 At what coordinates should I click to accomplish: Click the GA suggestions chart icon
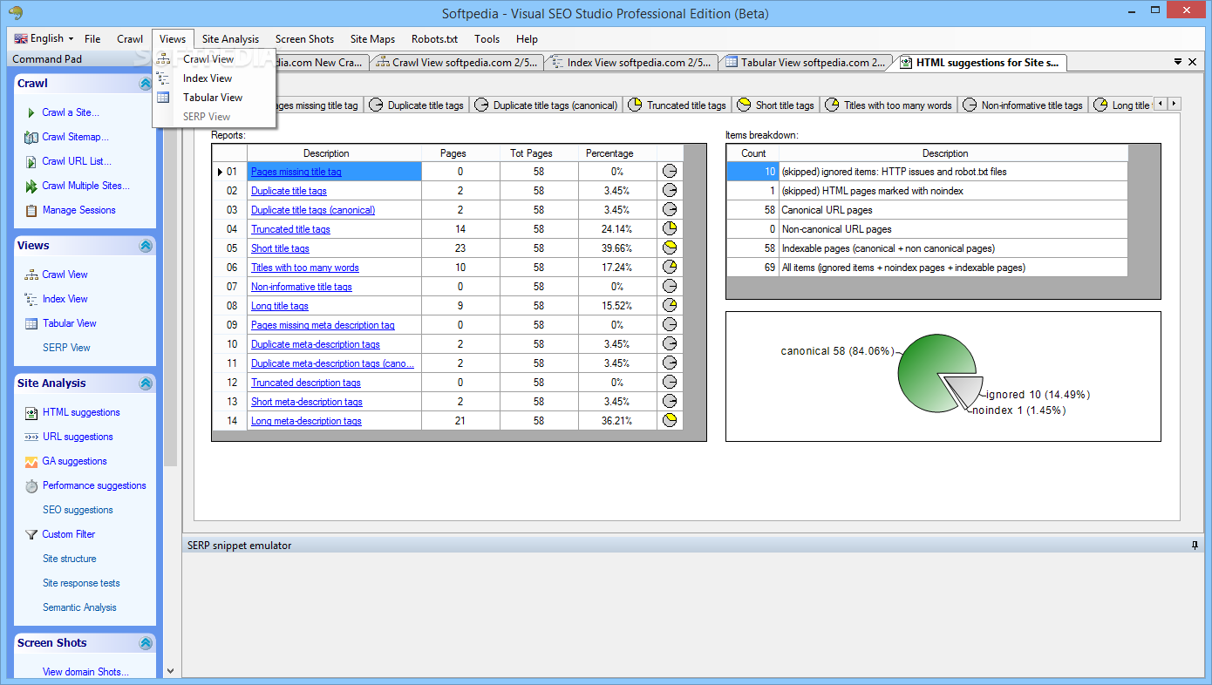31,461
